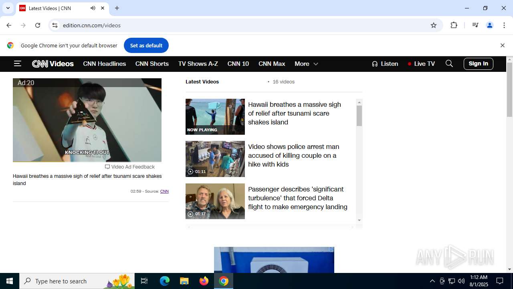Click the Live TV link
Screen dimensions: 513x289
click(x=421, y=64)
